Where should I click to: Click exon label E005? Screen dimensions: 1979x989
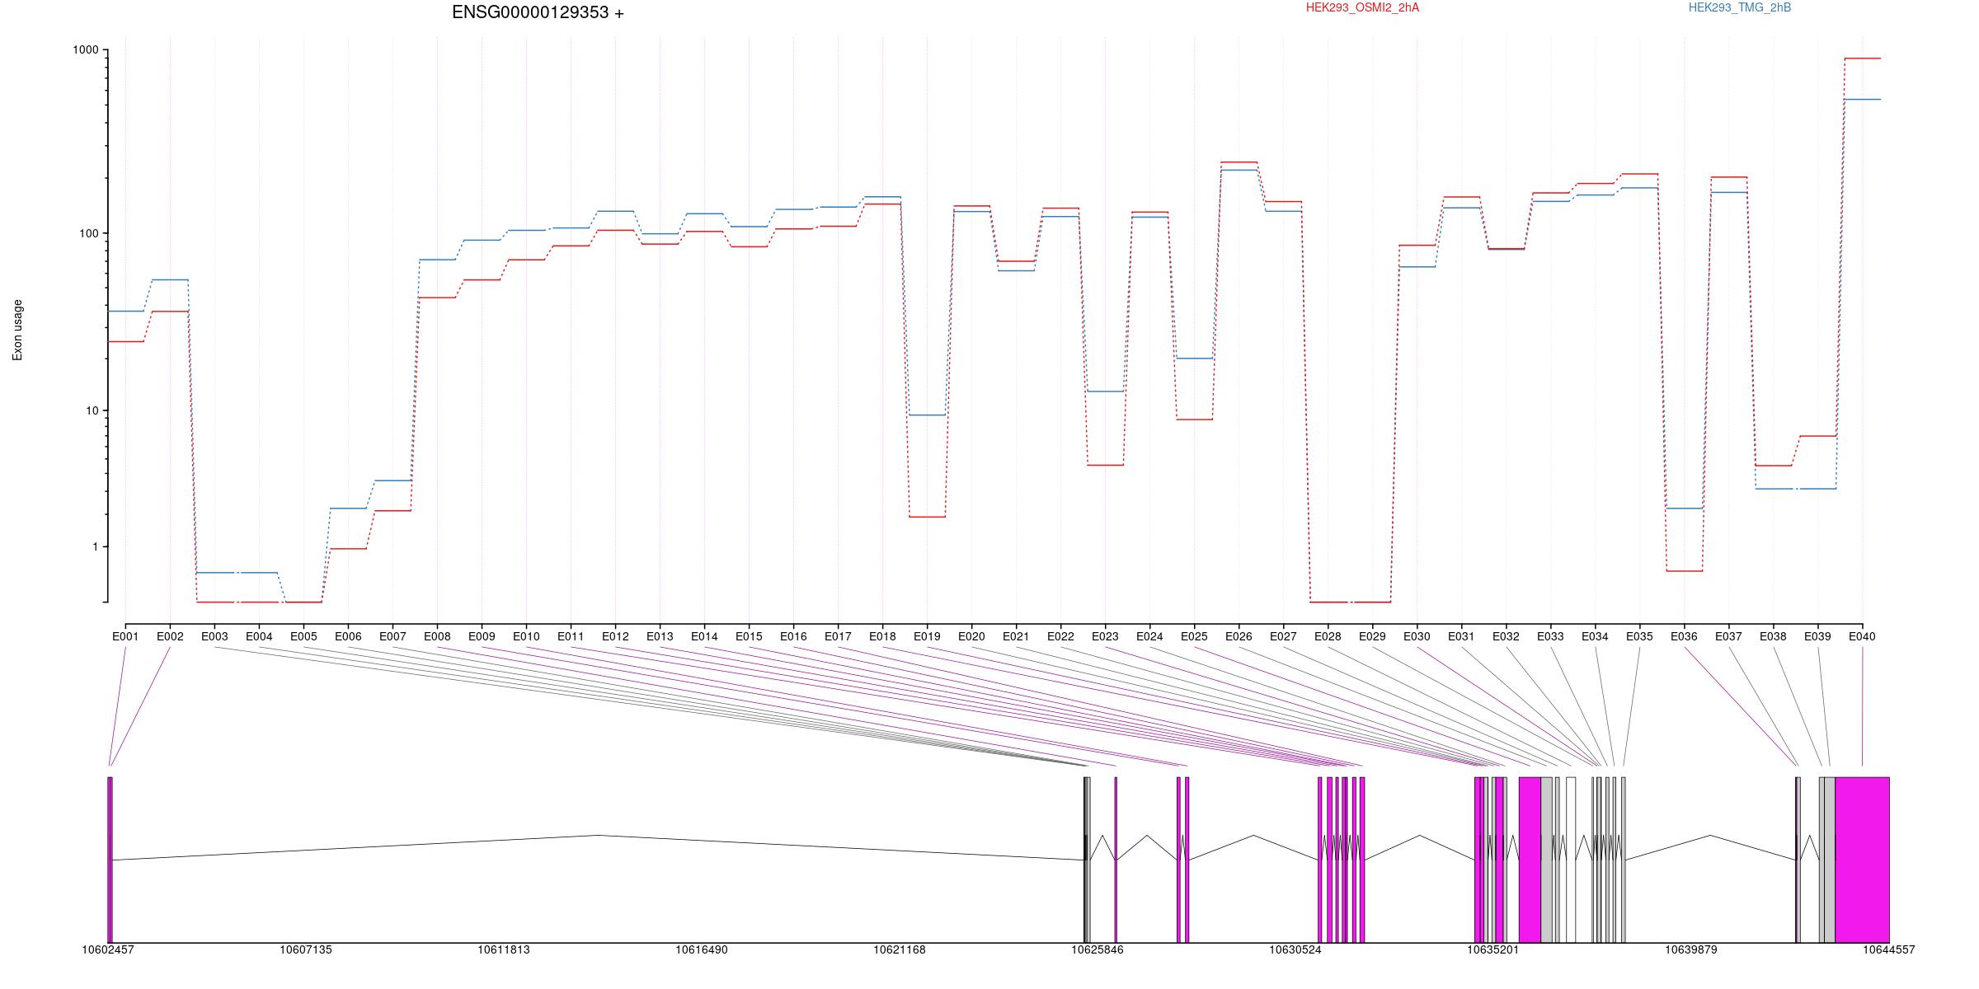[x=303, y=636]
